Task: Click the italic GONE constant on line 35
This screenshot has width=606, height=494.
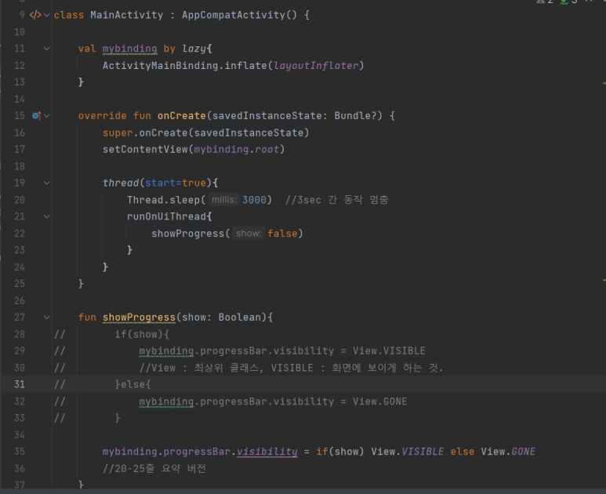Action: (x=524, y=452)
